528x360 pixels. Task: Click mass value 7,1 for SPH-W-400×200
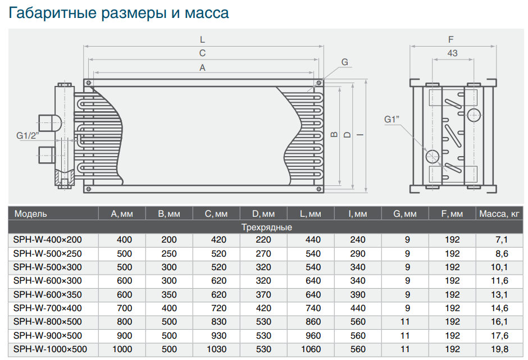[x=502, y=240]
